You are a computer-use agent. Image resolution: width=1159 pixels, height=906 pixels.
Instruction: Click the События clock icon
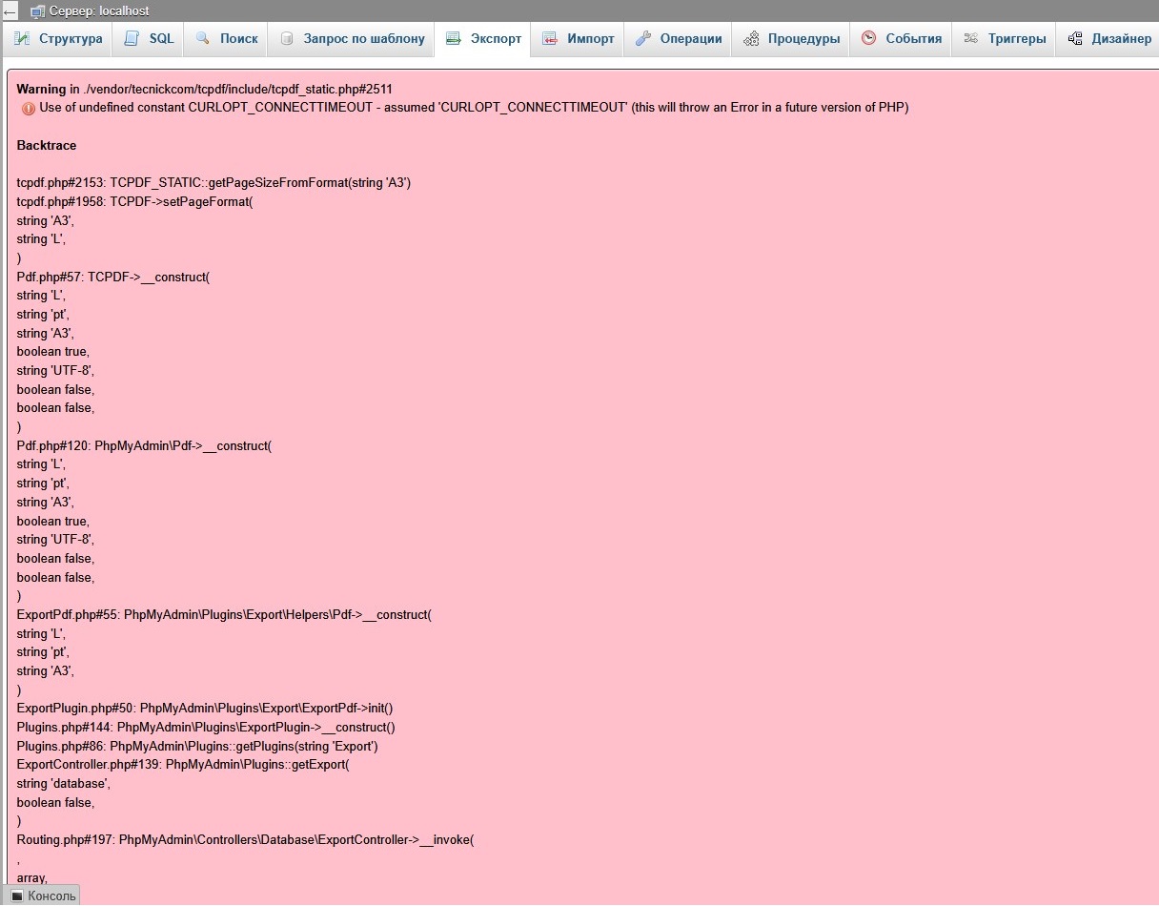click(x=868, y=39)
